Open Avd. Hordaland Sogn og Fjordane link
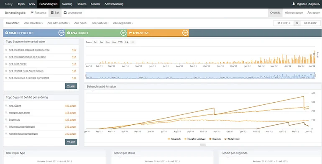322x164 pixels. 27,57
